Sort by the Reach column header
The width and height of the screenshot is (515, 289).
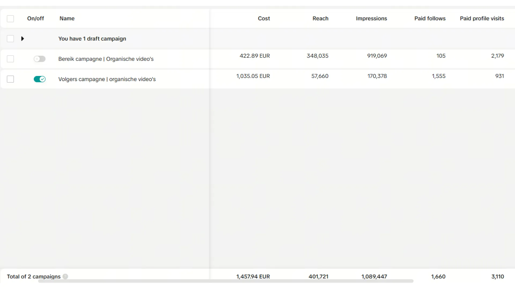[320, 18]
